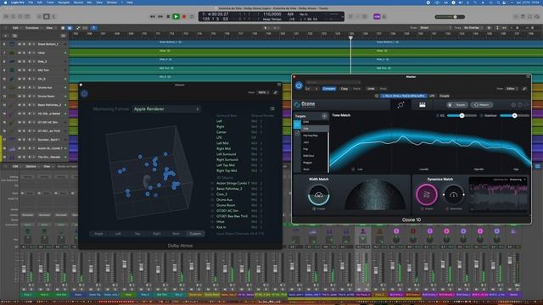Viewport: 543px width, 305px height.
Task: Toggle Cycle mode in the transport
Action: (x=192, y=17)
